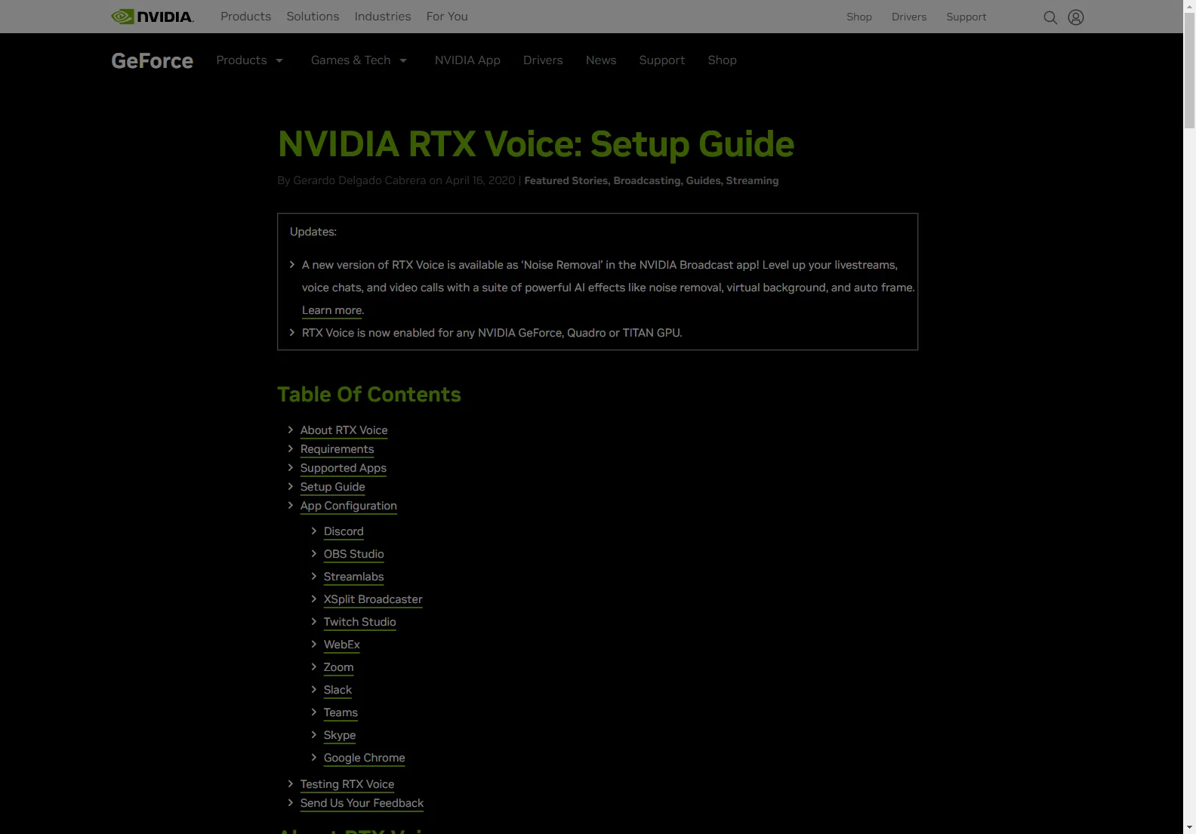
Task: Click the 'Updates:' label
Action: pos(313,232)
